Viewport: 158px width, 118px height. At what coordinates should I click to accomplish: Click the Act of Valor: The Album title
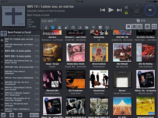[x=146, y=37]
